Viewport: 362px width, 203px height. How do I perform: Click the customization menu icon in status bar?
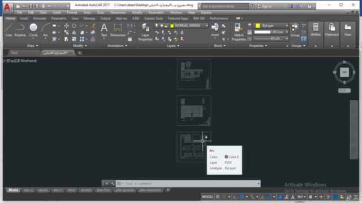356,197
